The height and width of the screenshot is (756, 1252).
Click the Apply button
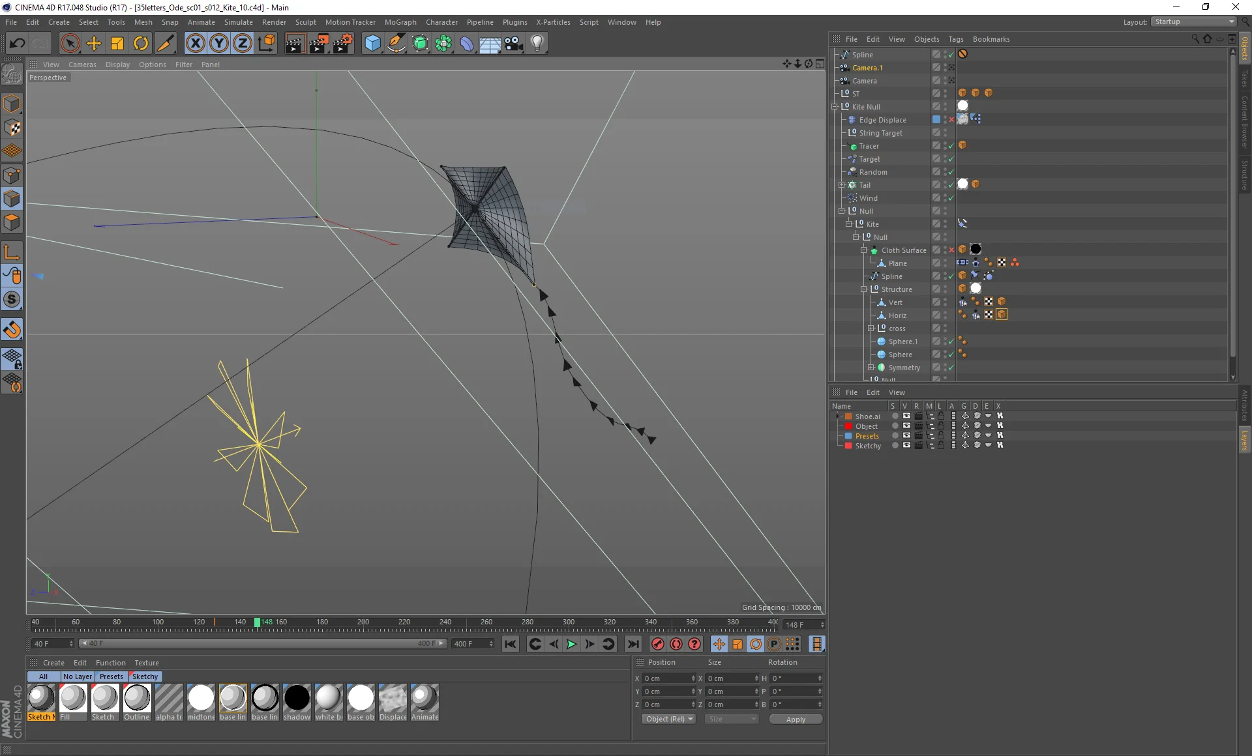point(795,720)
